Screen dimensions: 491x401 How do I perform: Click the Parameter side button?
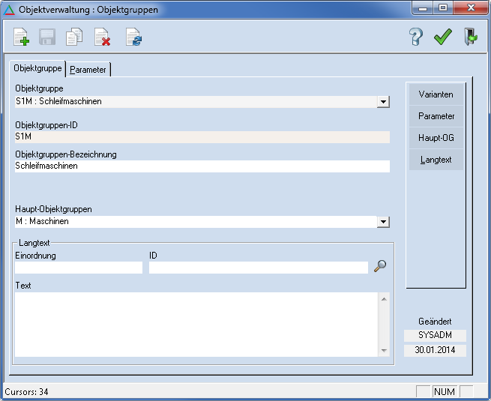436,116
